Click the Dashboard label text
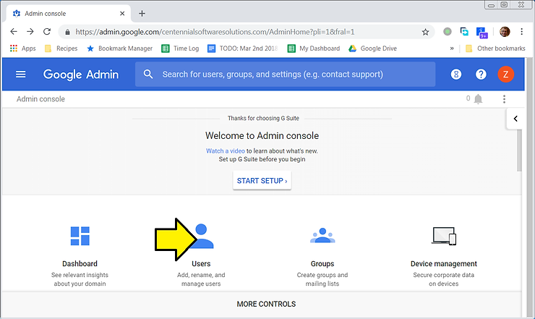Screen dimensions: 535x319 (80, 264)
